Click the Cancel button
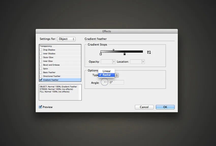The height and width of the screenshot is (146, 216). (x=144, y=107)
